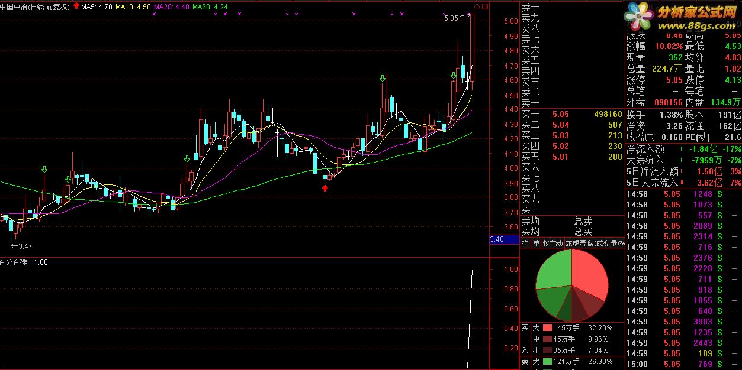Select the 买一 row at 5.05
742x370 pixels.
[x=572, y=114]
